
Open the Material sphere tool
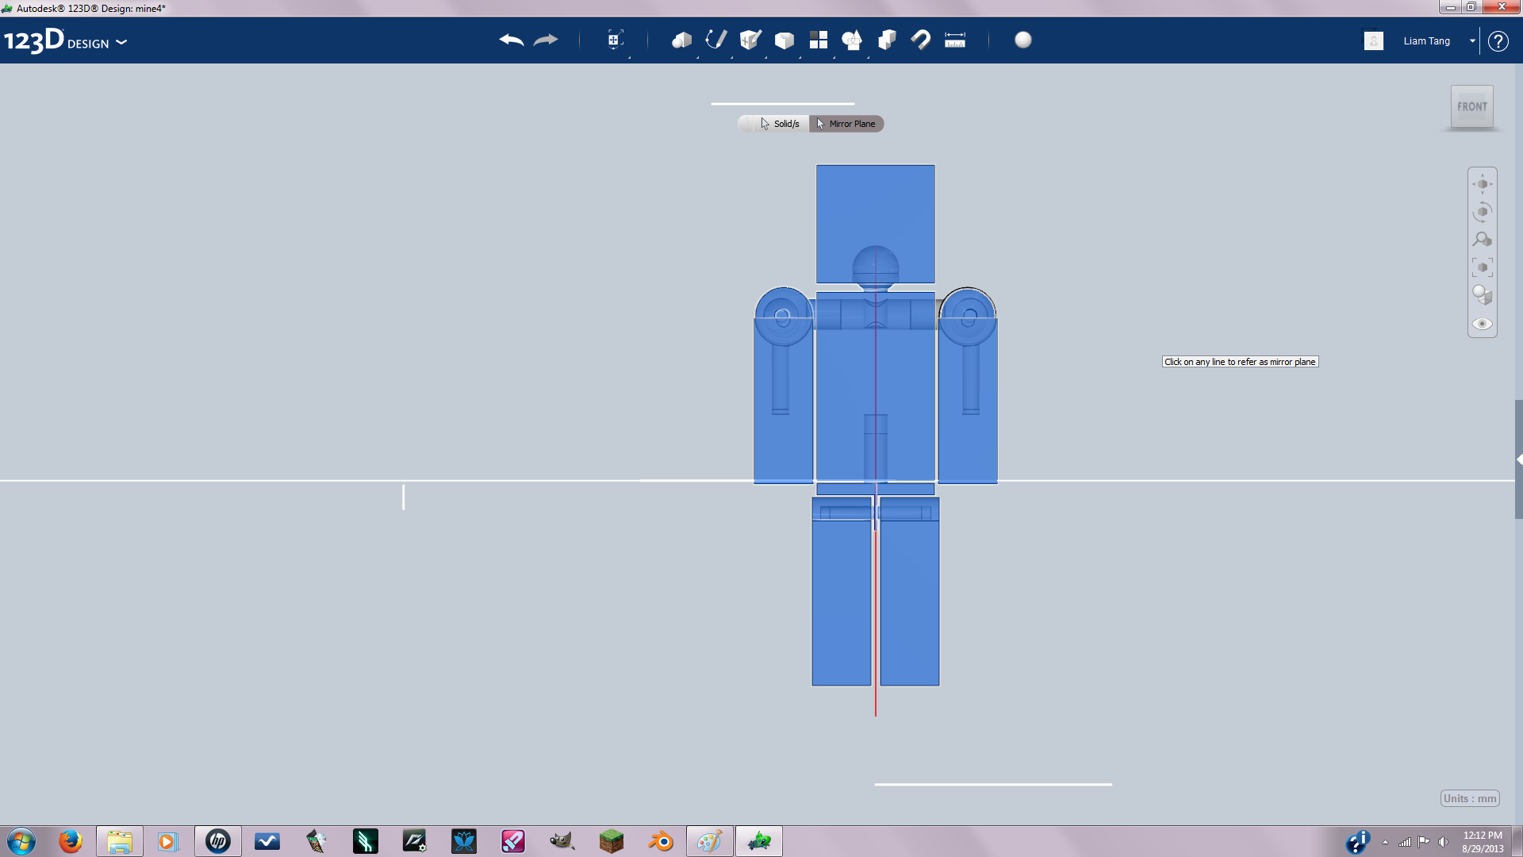click(x=1023, y=40)
